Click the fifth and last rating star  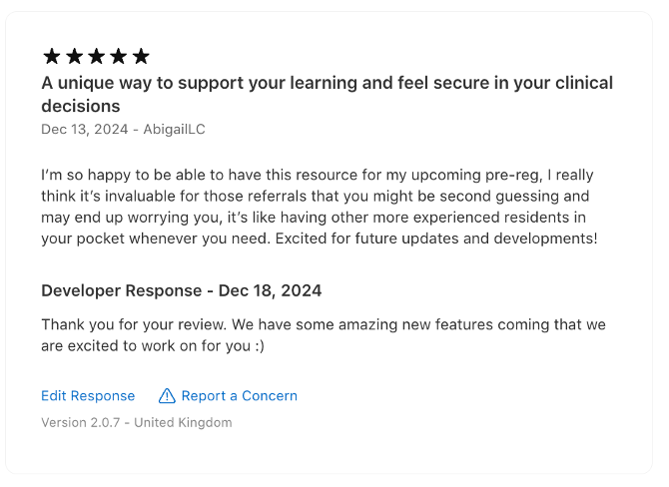(x=141, y=56)
